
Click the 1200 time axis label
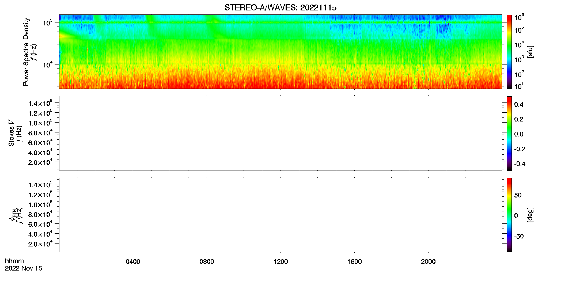pos(280,262)
